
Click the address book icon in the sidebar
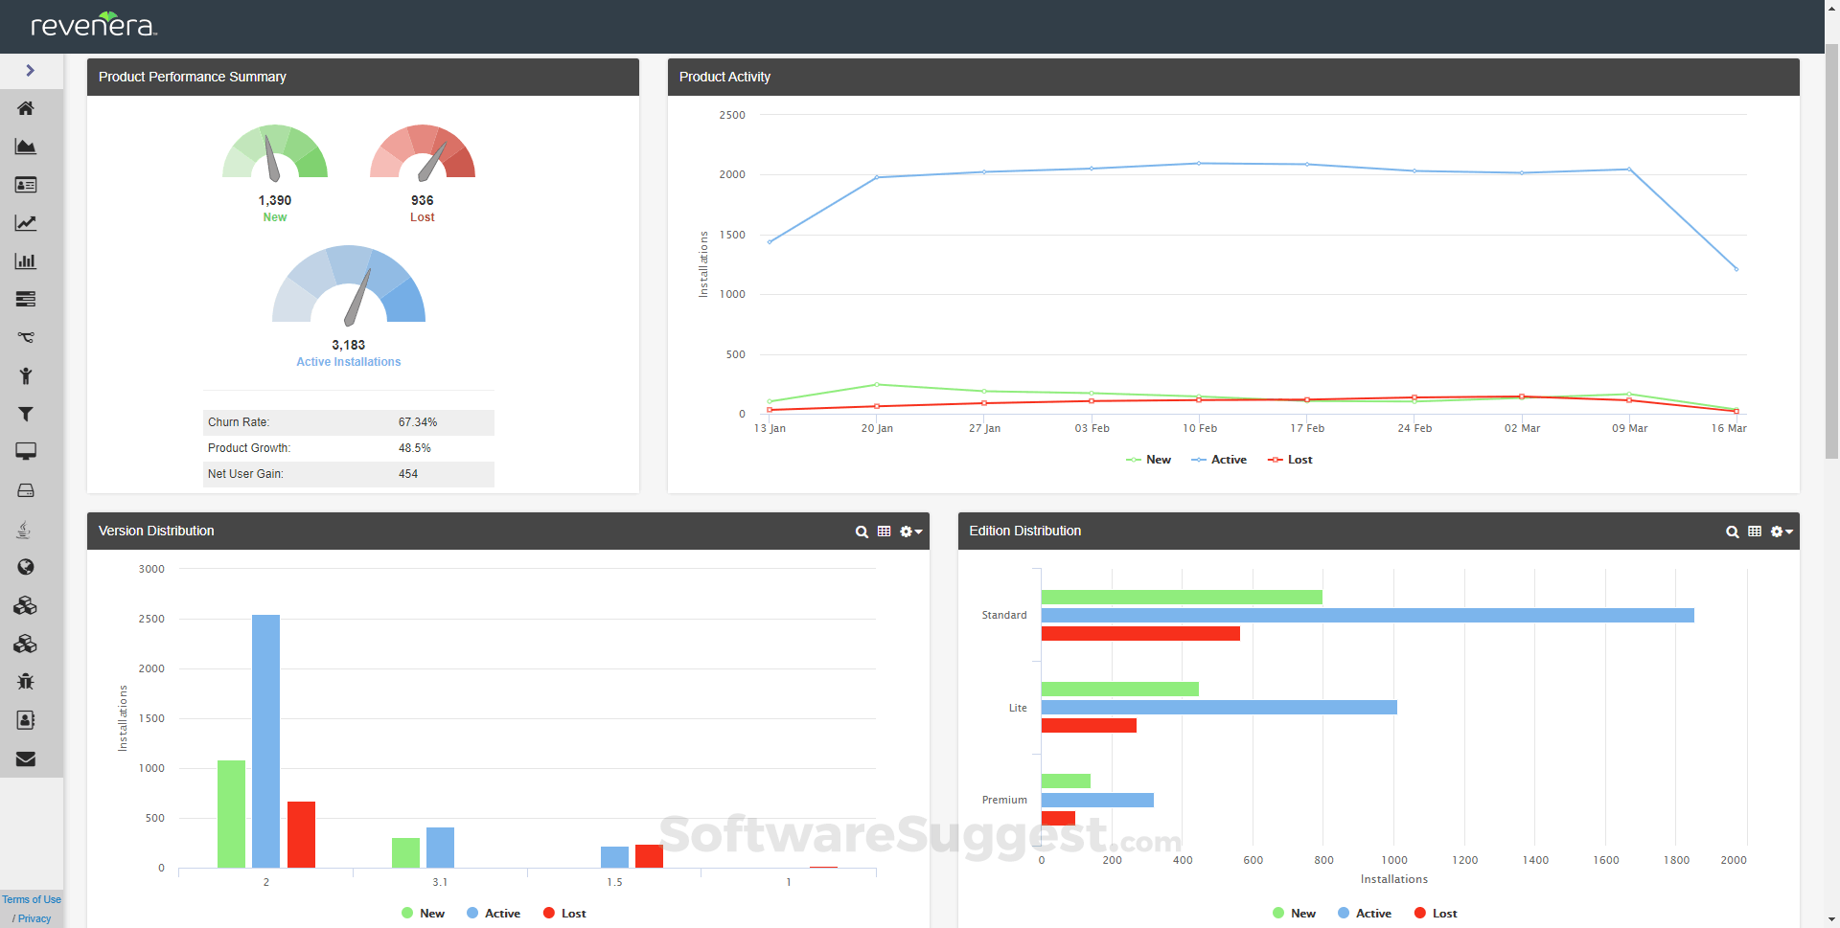coord(26,720)
